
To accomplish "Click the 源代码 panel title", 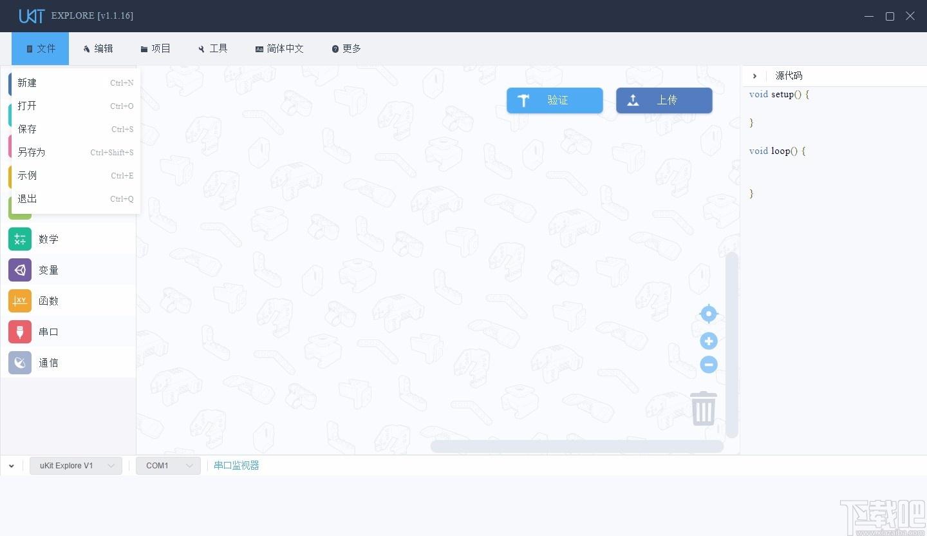I will 789,76.
